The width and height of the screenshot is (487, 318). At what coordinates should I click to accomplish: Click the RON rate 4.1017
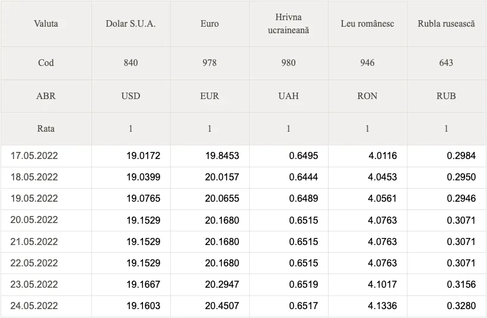[383, 284]
